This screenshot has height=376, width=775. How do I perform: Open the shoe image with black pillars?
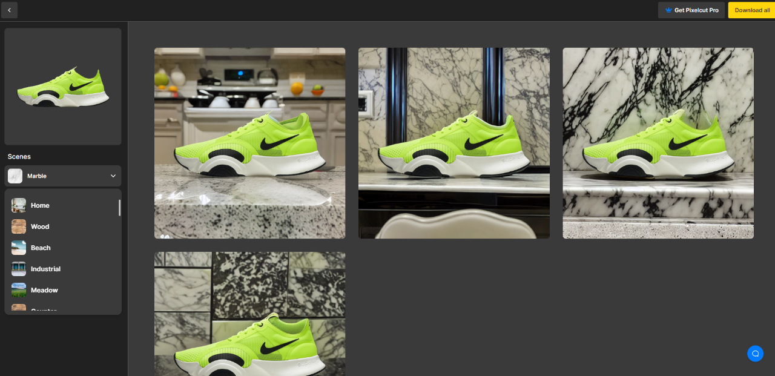point(454,143)
